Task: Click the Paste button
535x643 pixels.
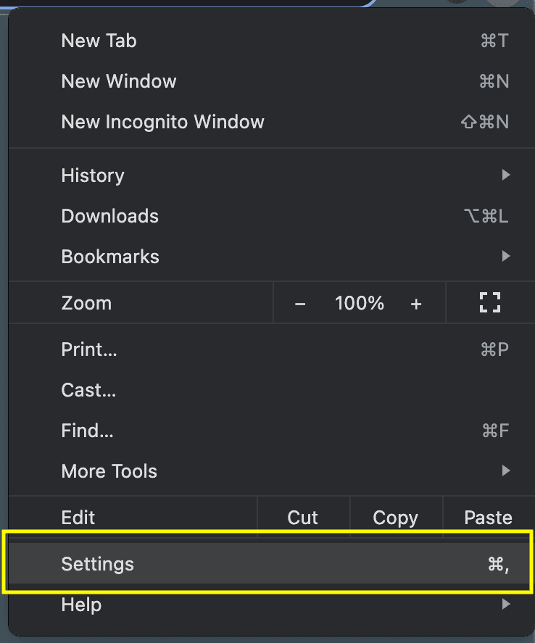Action: click(489, 518)
